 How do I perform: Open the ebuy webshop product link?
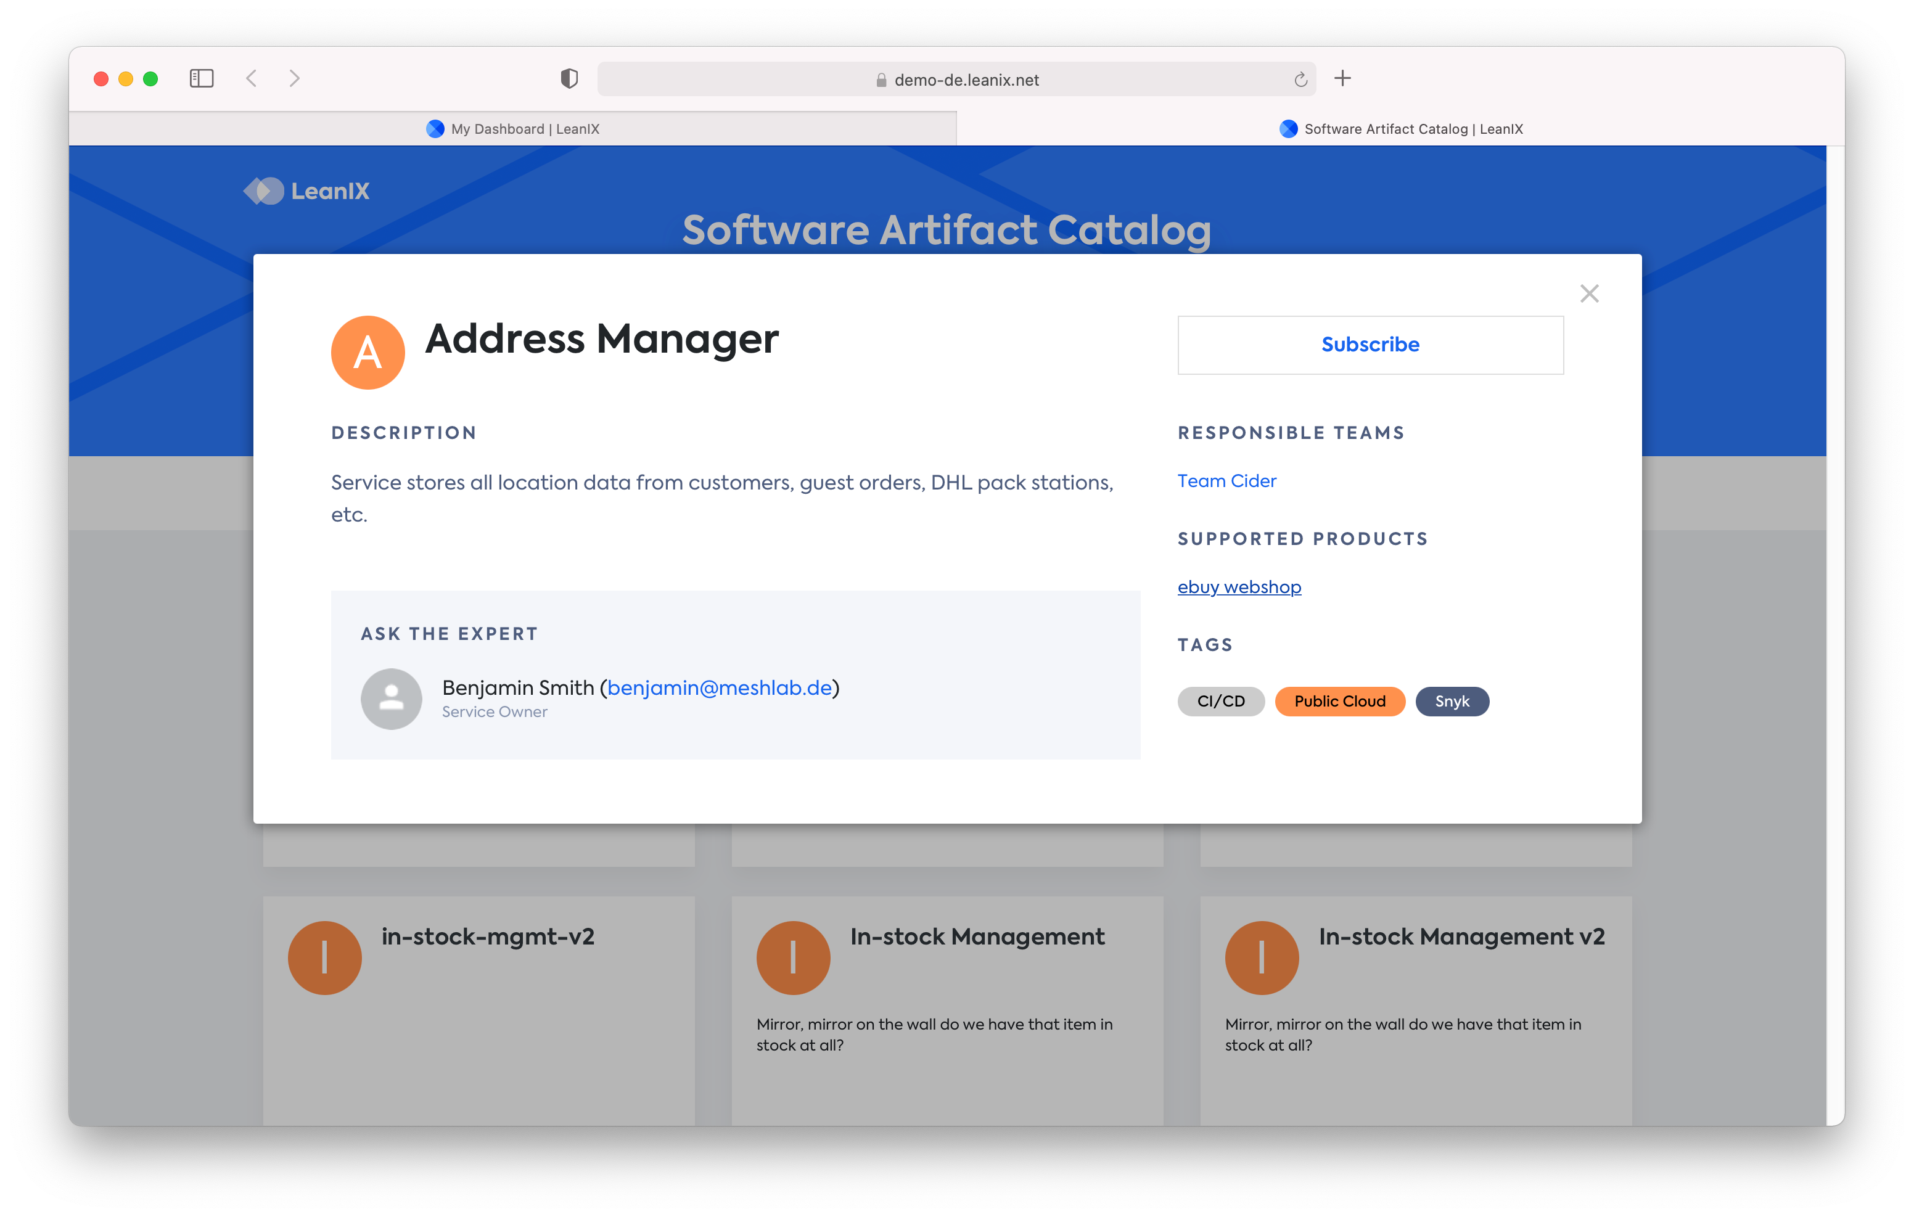coord(1238,587)
